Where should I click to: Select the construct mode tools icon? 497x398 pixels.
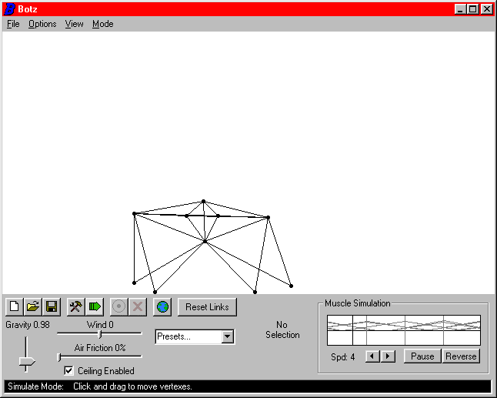tap(76, 306)
